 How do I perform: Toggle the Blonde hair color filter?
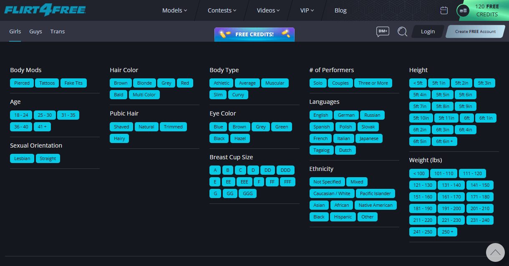coord(144,83)
